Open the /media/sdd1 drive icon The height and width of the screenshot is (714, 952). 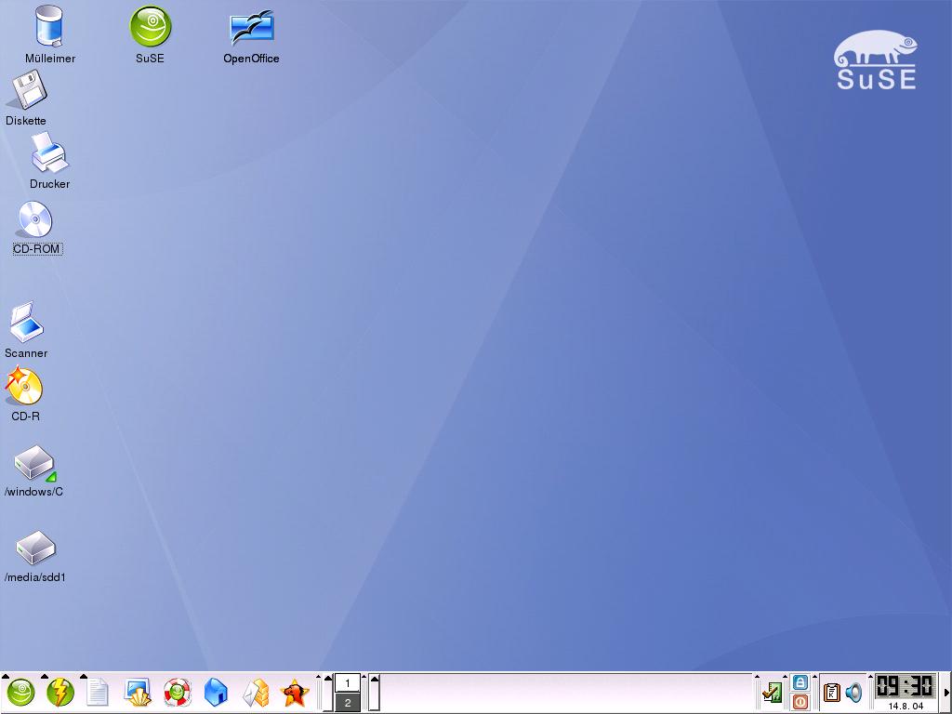pos(35,549)
